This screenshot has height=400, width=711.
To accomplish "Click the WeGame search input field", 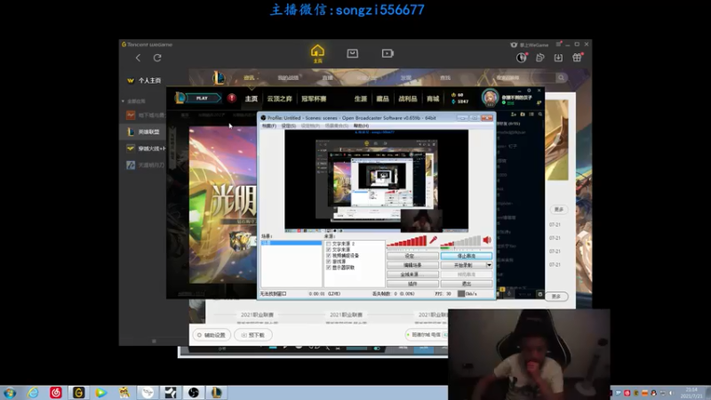I will 524,77.
